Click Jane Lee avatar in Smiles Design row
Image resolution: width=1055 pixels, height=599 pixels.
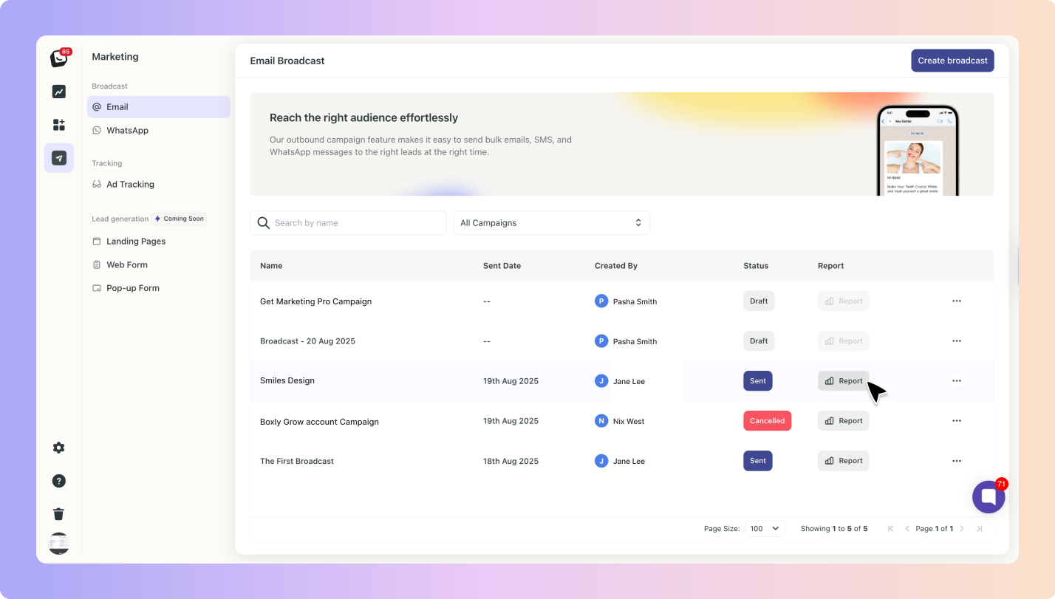(601, 381)
